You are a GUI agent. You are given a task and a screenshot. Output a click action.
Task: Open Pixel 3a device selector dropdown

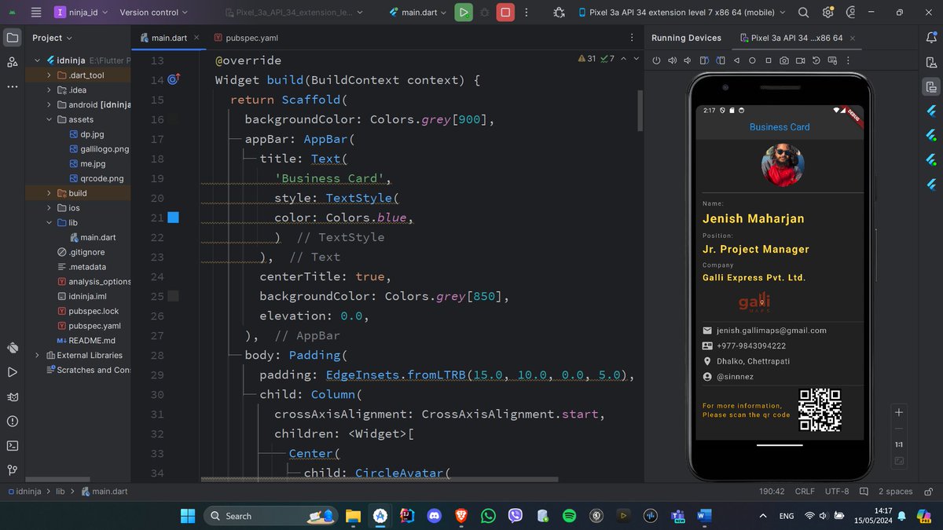pyautogui.click(x=682, y=13)
